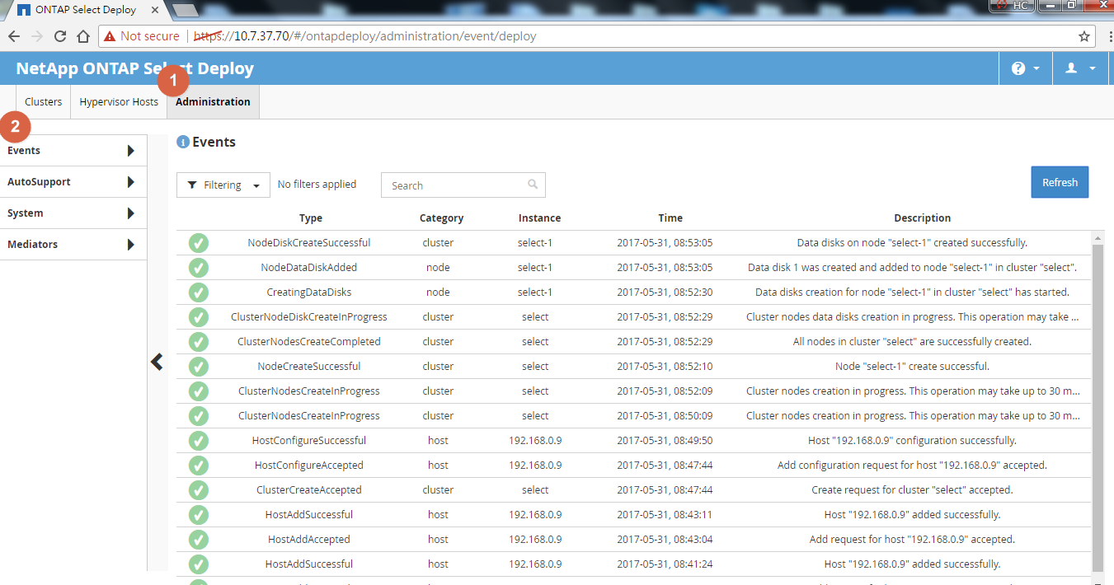
Task: Click the browser Forward arrow
Action: tap(37, 36)
